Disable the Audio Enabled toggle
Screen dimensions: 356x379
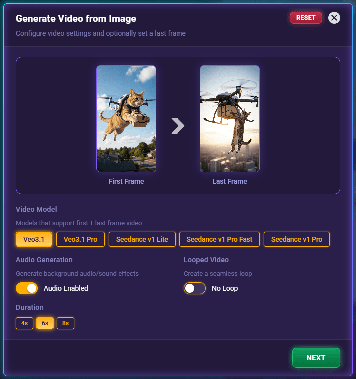pos(27,288)
